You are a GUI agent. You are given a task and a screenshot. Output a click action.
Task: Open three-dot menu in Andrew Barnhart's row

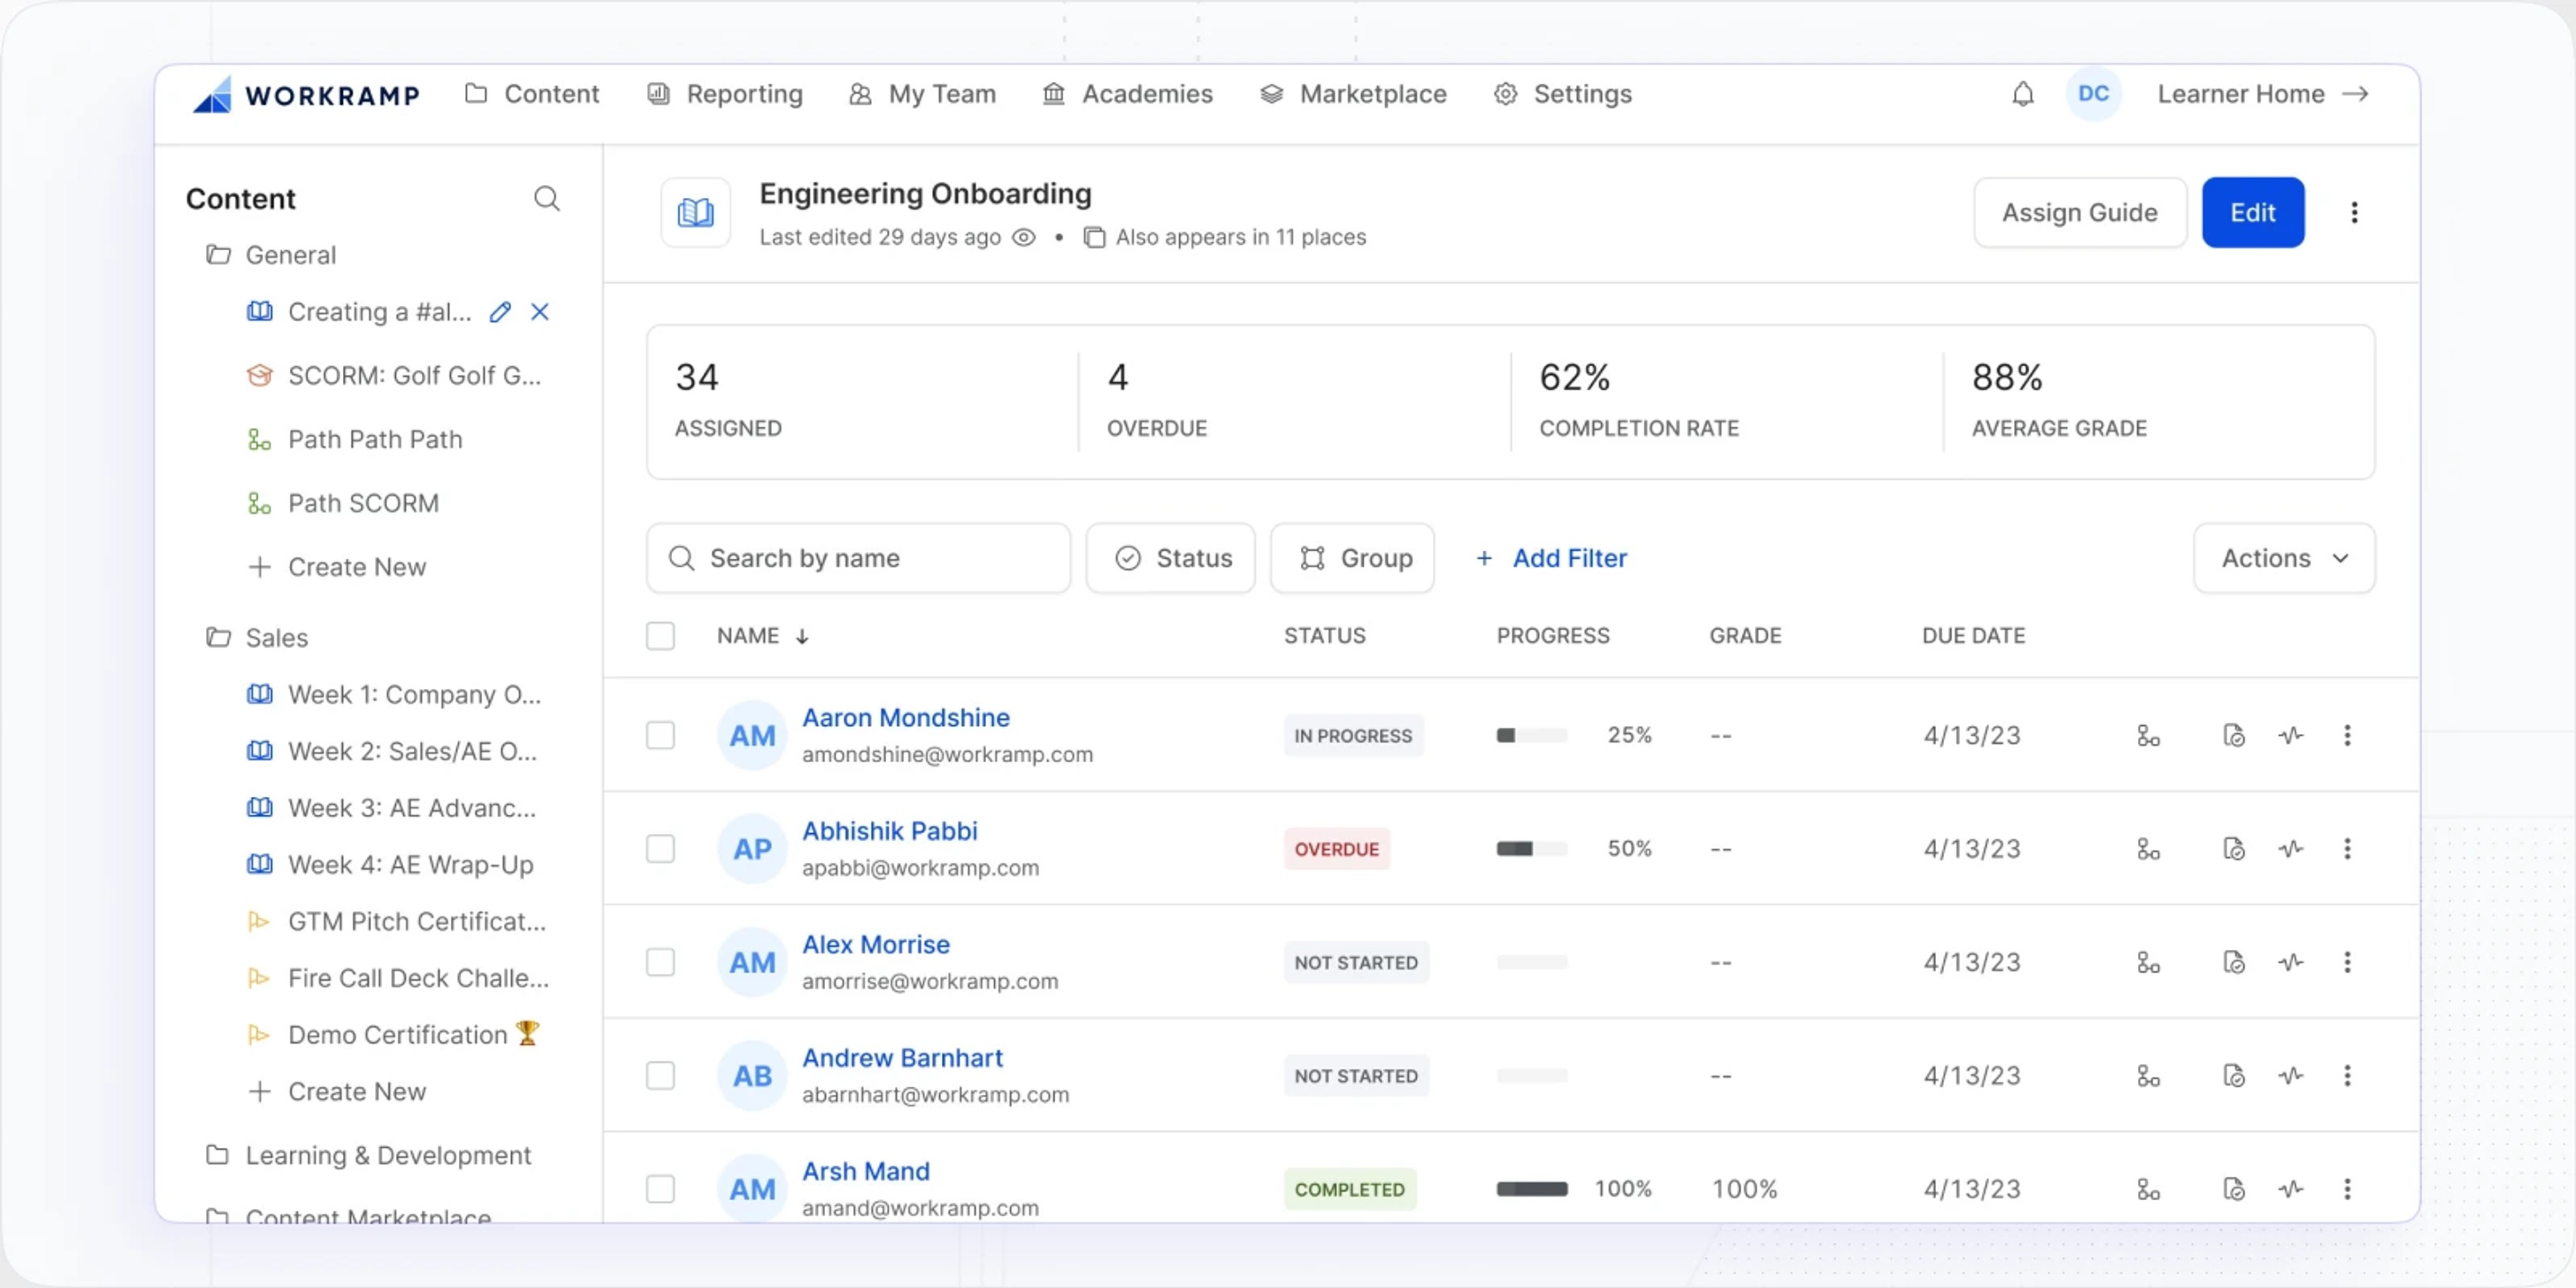click(2347, 1076)
